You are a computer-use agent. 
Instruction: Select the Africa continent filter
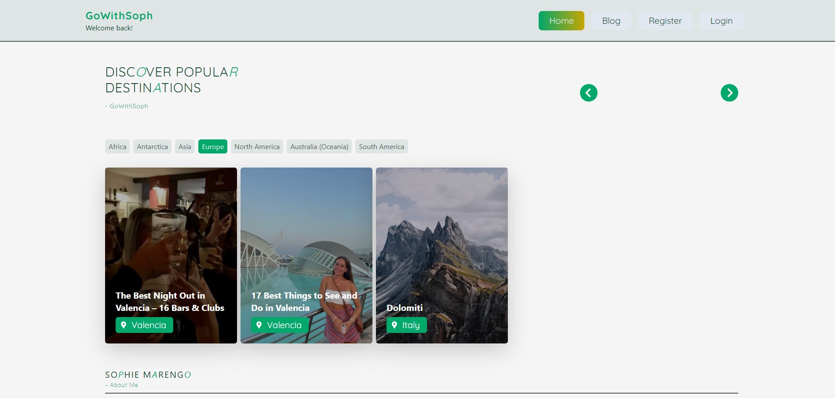117,146
